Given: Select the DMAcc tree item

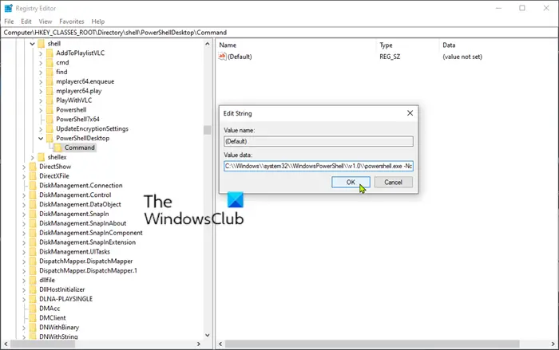Looking at the screenshot, I should [x=50, y=309].
